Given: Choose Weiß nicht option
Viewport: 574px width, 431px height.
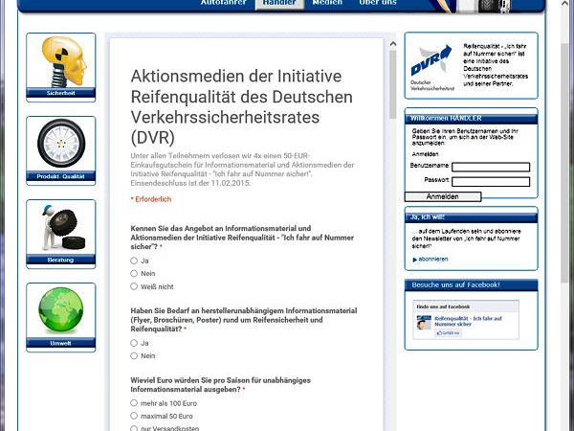Looking at the screenshot, I should [134, 286].
